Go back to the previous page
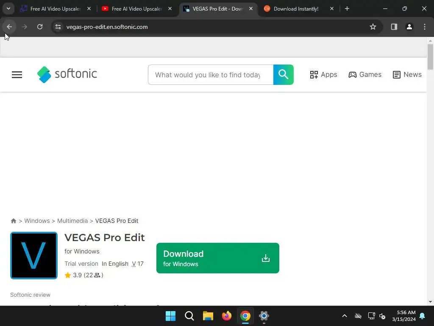The height and width of the screenshot is (326, 434). (9, 27)
